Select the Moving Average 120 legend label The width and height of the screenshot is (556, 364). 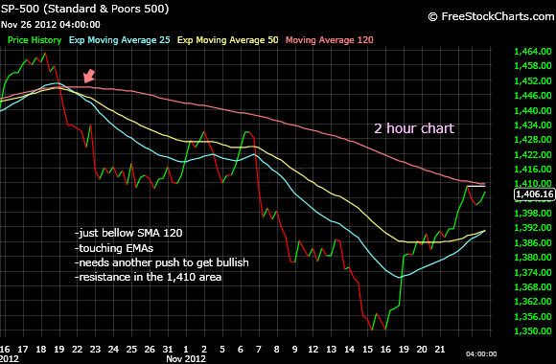(x=330, y=40)
